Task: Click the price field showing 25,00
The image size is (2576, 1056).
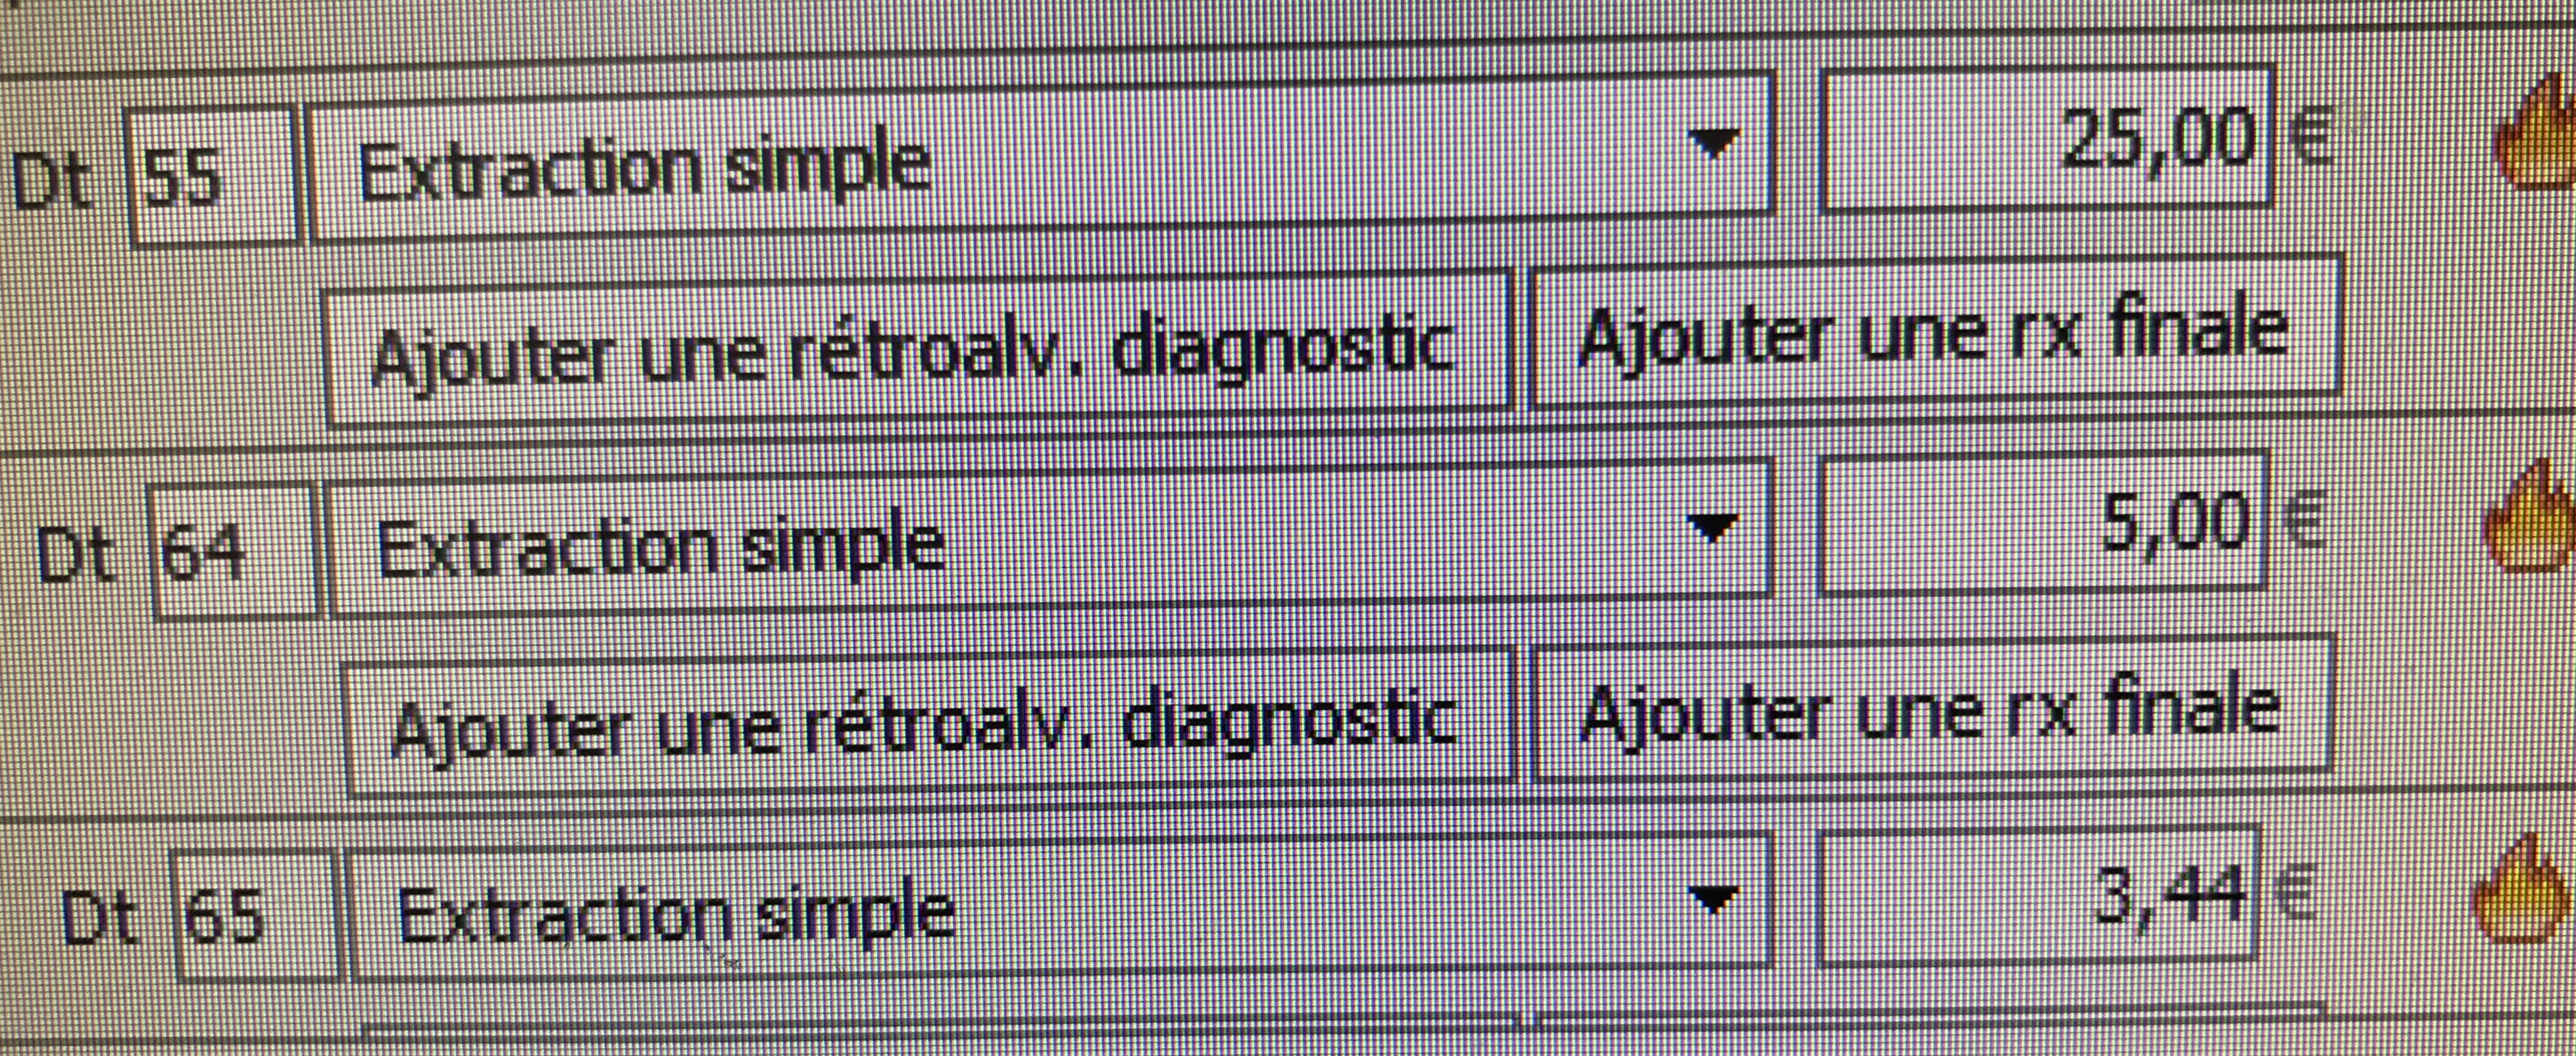Action: tap(2045, 140)
